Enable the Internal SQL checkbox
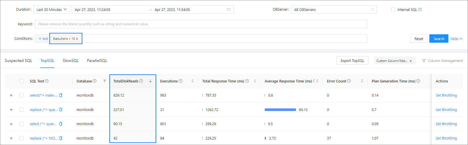This screenshot has height=145, width=468. point(393,10)
